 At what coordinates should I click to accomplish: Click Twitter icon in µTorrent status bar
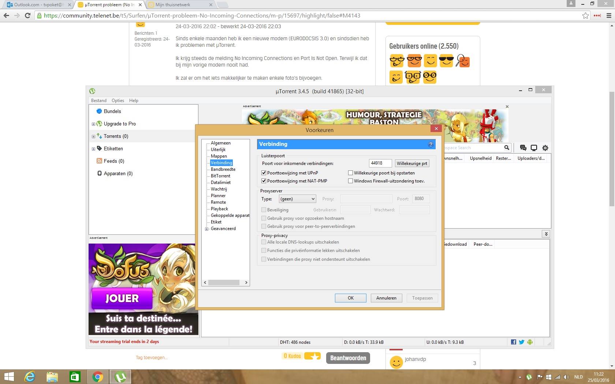pyautogui.click(x=521, y=342)
